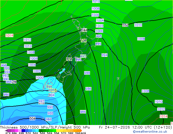Click the 992 label overlapping the 512 contour label
Image resolution: width=173 pixels, height=134 pixels.
[41, 101]
